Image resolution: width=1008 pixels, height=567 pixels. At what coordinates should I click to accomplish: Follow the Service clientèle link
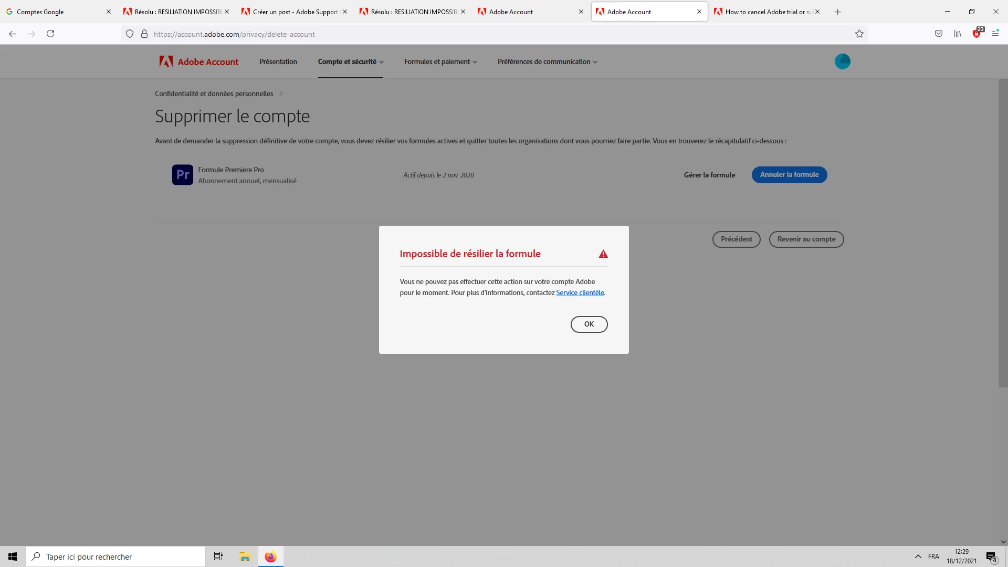click(x=580, y=293)
